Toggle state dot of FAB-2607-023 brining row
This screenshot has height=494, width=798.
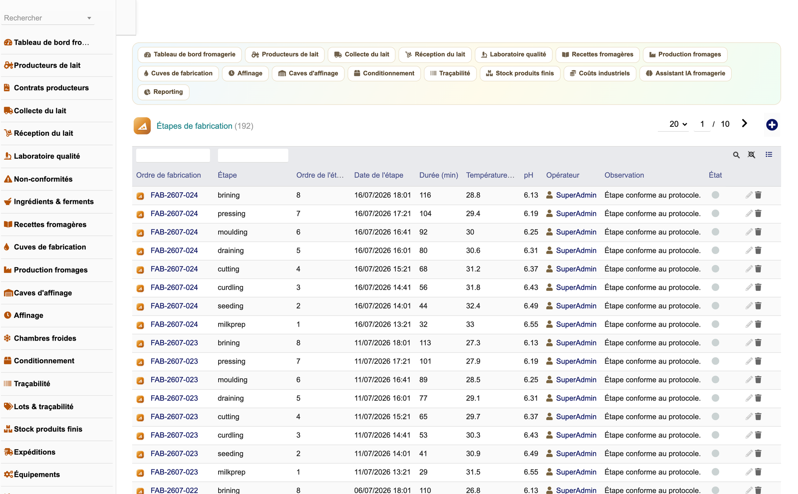[716, 343]
